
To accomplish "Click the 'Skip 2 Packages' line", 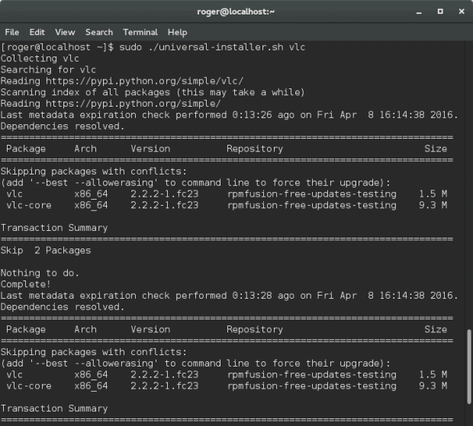I will (46, 250).
